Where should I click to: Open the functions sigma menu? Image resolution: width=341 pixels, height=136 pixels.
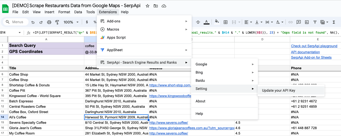334,22
